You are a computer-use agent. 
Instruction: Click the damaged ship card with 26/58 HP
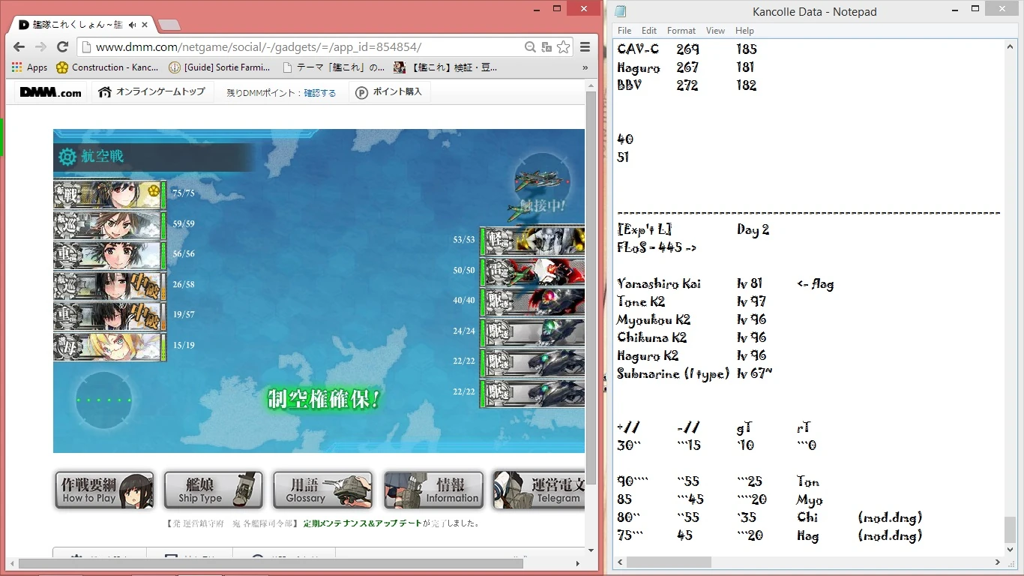pyautogui.click(x=109, y=286)
